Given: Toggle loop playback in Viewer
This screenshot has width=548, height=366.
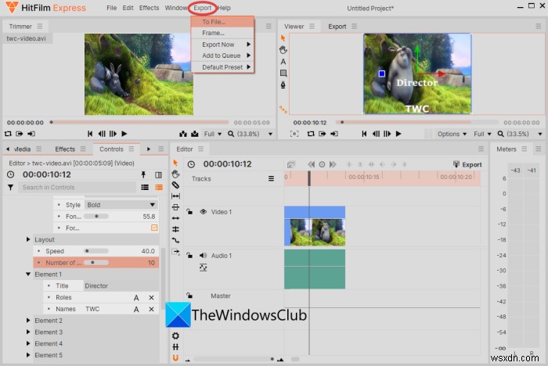Looking at the screenshot, I should click(310, 134).
